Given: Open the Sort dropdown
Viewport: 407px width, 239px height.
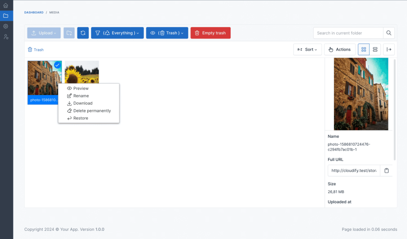Looking at the screenshot, I should click(308, 49).
